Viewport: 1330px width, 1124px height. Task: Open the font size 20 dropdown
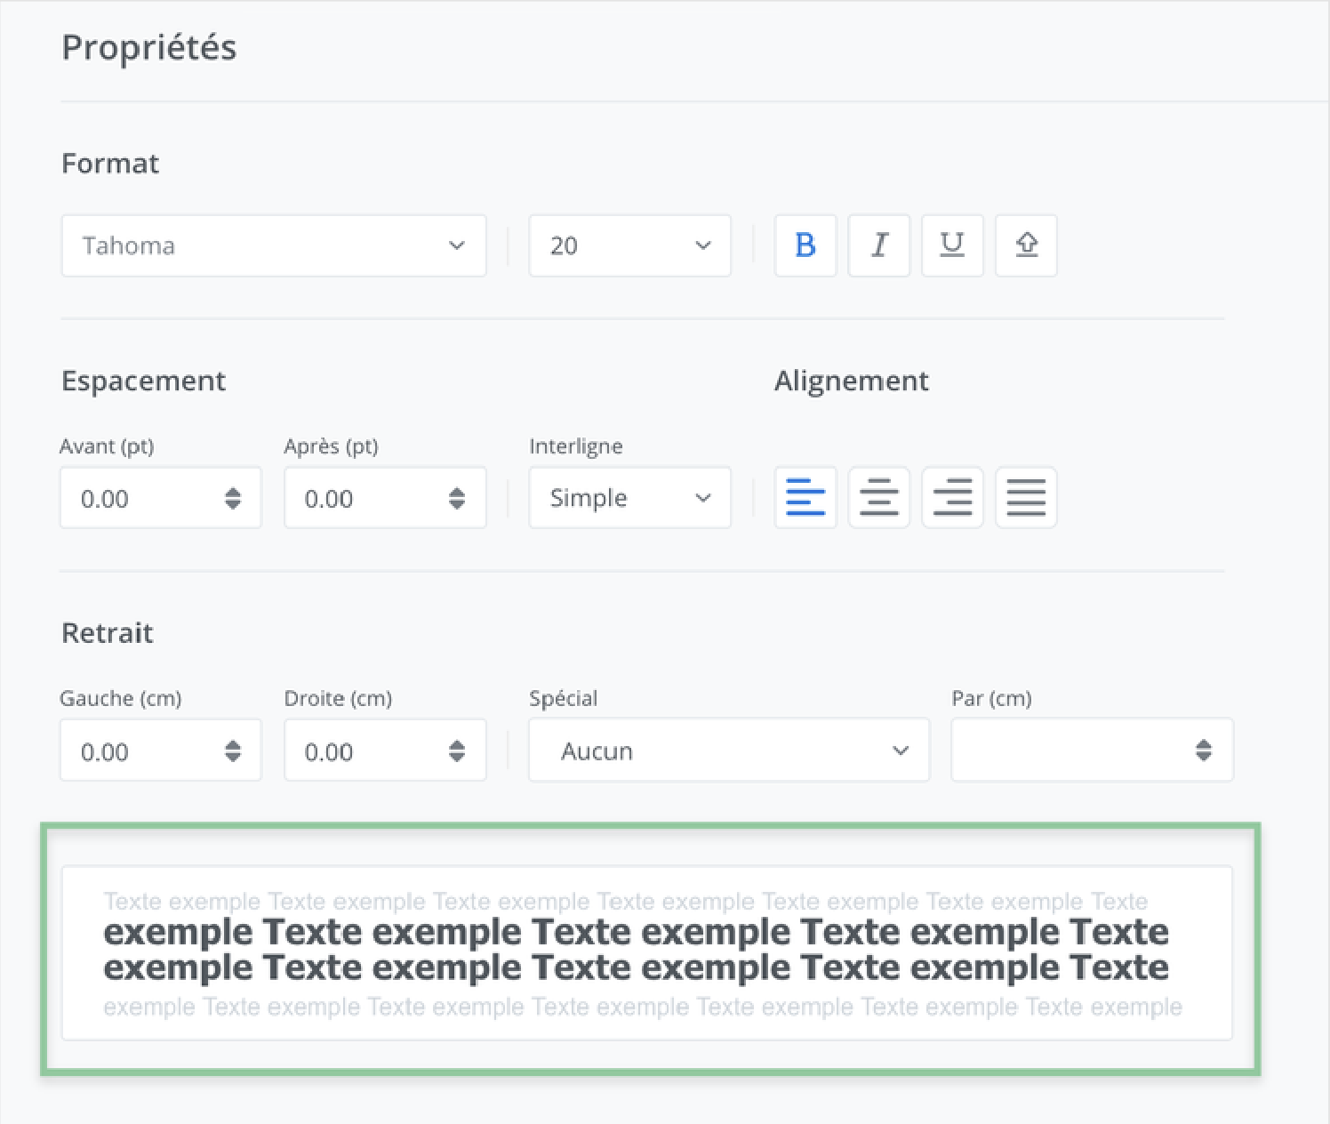tap(629, 245)
